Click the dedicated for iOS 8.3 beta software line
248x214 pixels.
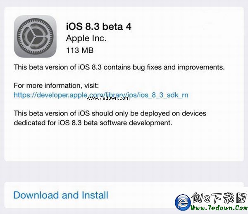click(x=93, y=123)
